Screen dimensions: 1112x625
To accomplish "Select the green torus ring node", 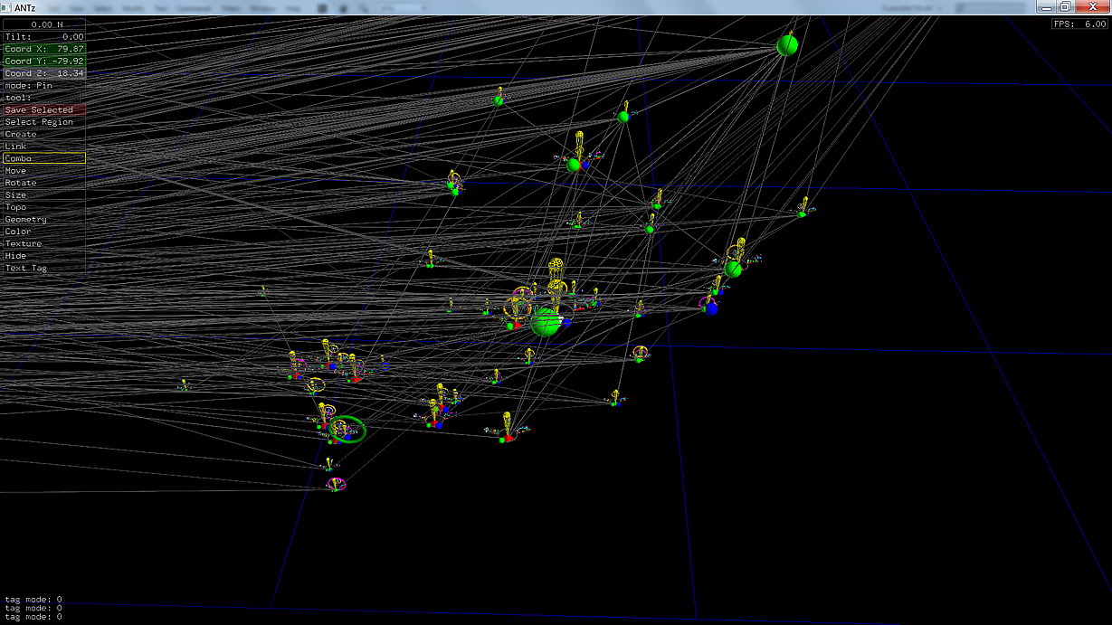I will [x=348, y=430].
